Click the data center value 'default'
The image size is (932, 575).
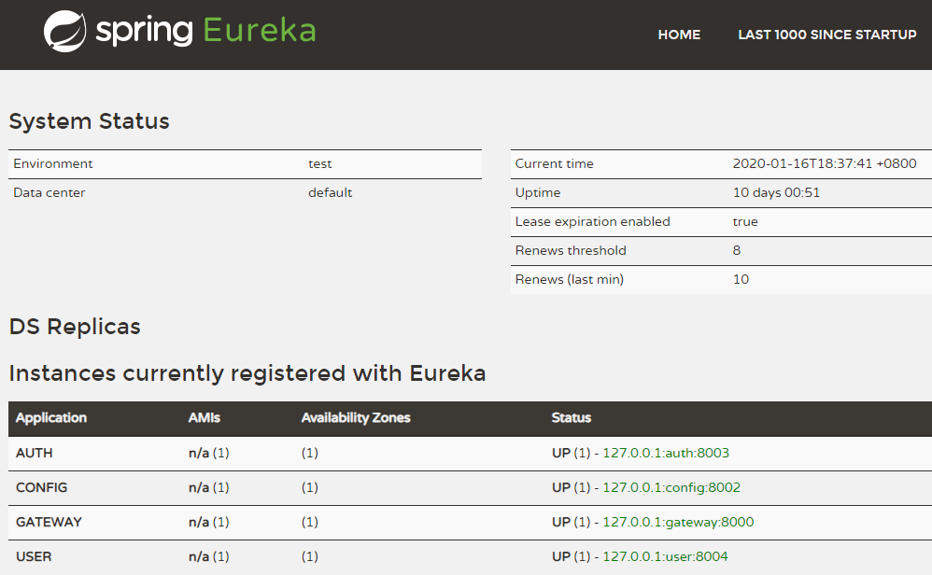coord(330,192)
